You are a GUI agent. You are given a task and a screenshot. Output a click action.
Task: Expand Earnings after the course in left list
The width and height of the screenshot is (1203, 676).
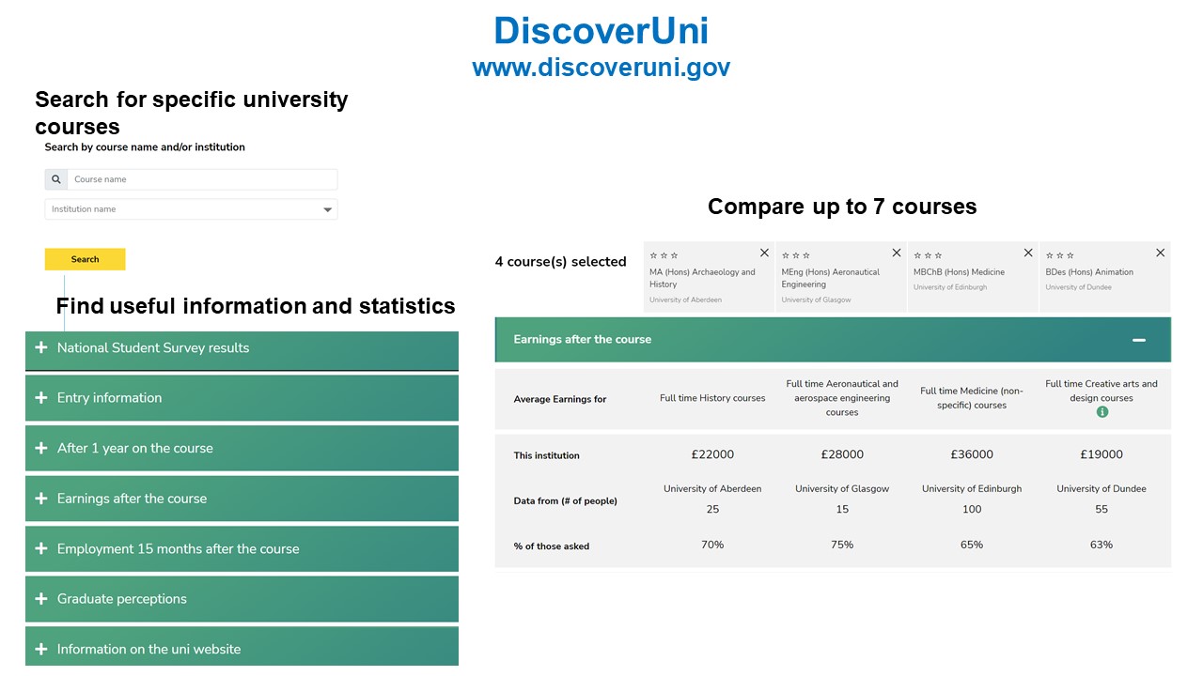coord(242,499)
